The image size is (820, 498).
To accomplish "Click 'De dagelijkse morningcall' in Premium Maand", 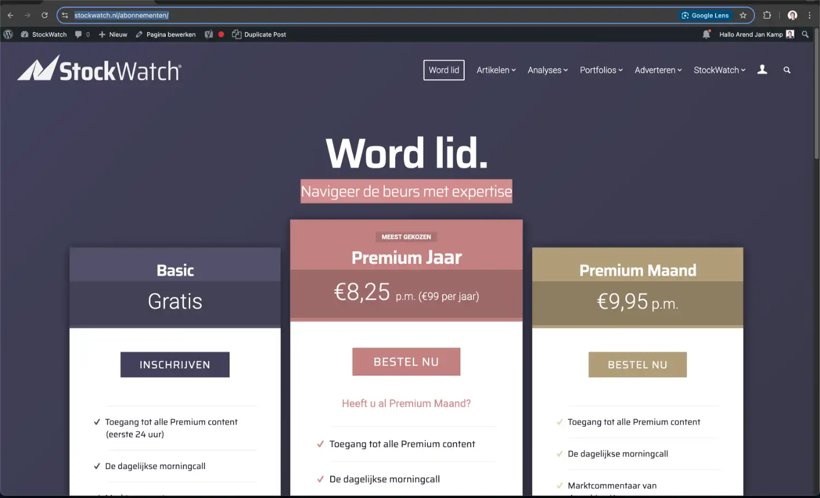I will pos(618,454).
